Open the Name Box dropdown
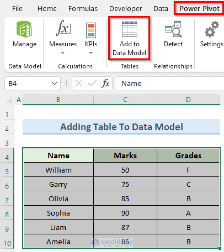The width and height of the screenshot is (224, 252). 54,83
